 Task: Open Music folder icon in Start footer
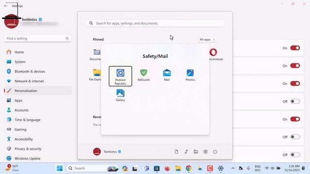pos(186,151)
